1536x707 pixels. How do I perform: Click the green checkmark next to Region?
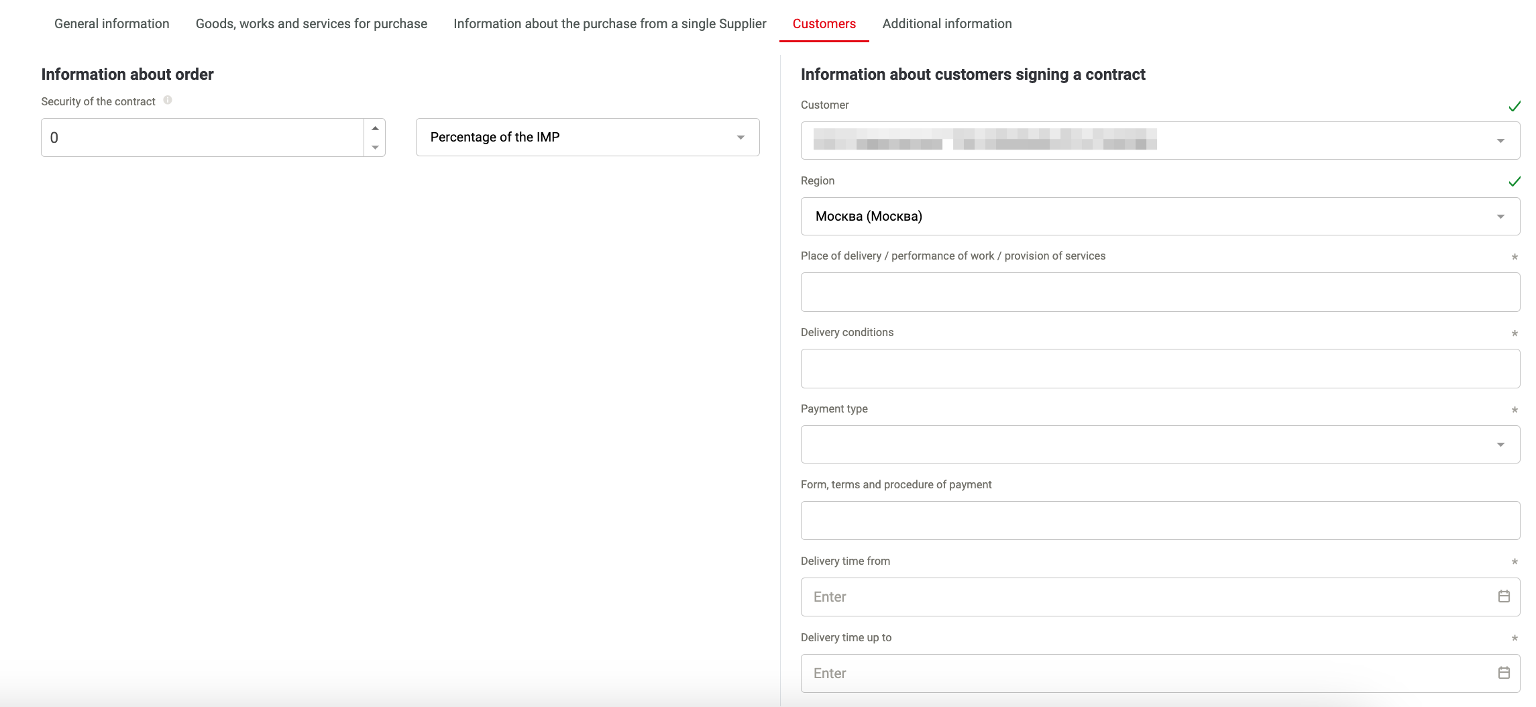pyautogui.click(x=1514, y=181)
